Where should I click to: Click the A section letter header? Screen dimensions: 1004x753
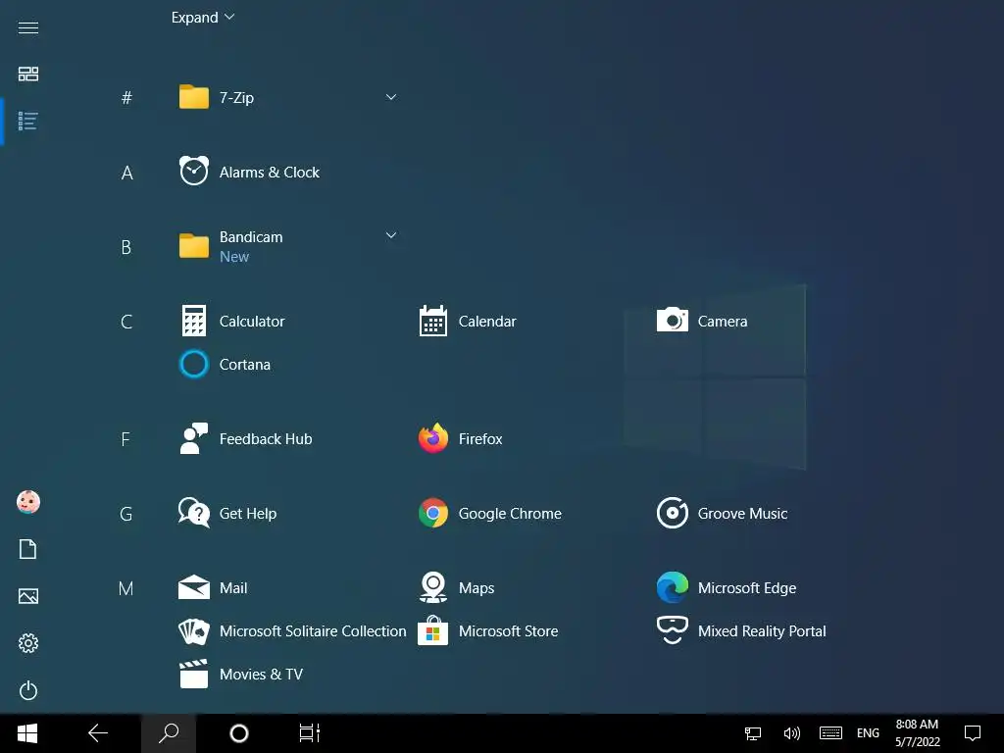(126, 173)
